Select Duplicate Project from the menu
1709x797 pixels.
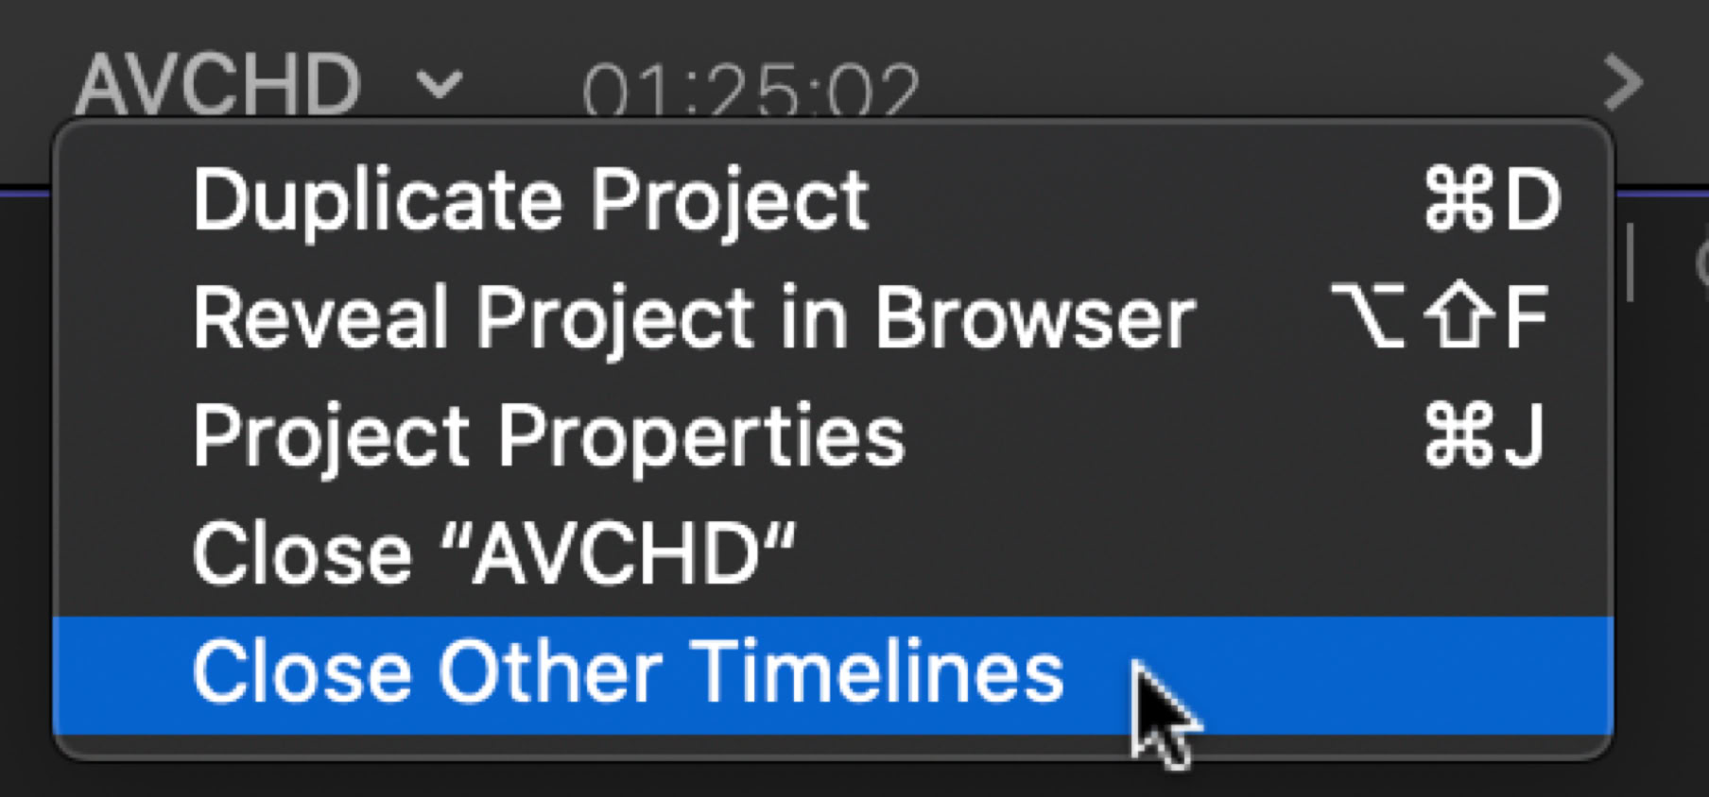(x=529, y=200)
